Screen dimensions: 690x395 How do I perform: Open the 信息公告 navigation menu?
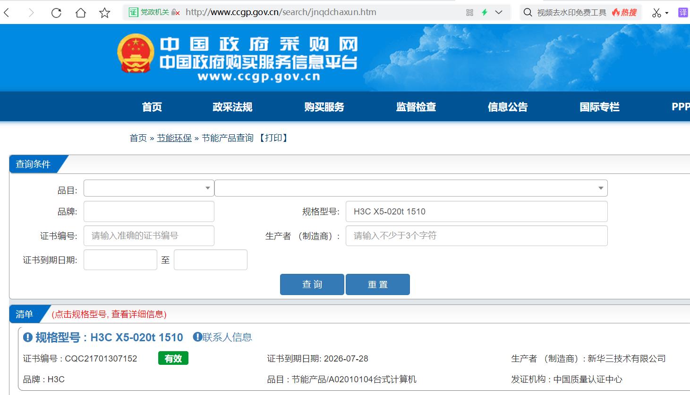pyautogui.click(x=508, y=107)
